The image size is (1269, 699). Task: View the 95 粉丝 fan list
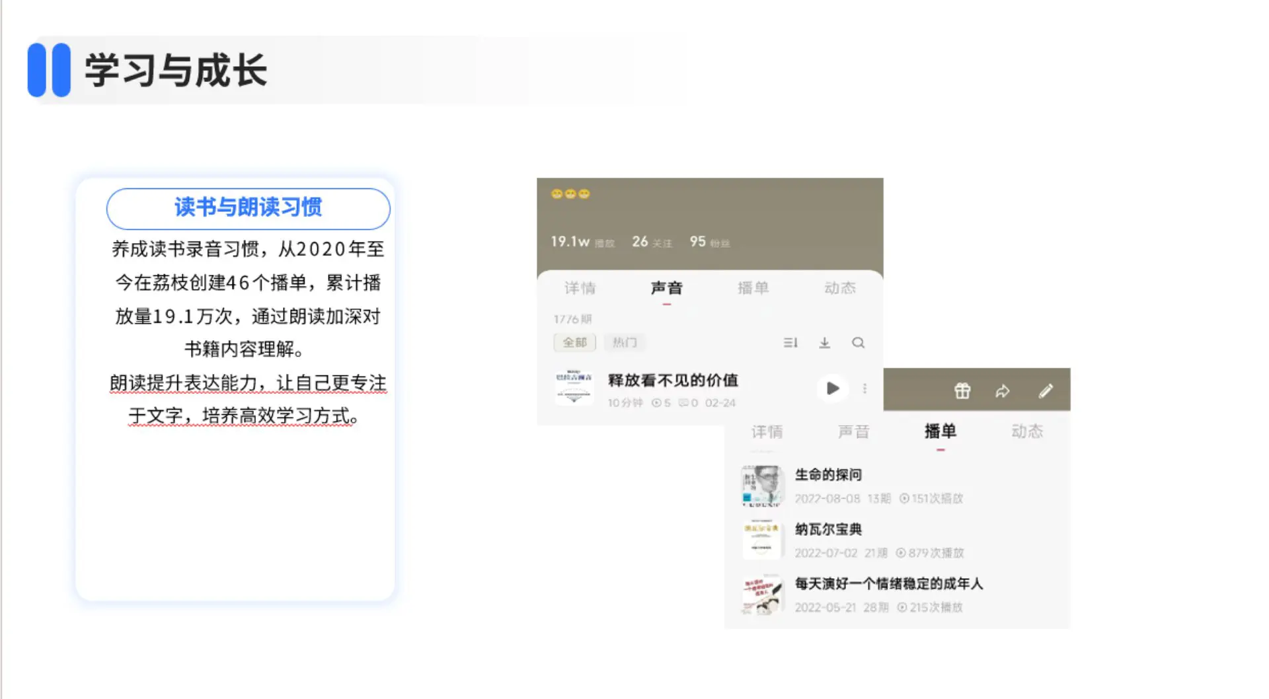(709, 242)
